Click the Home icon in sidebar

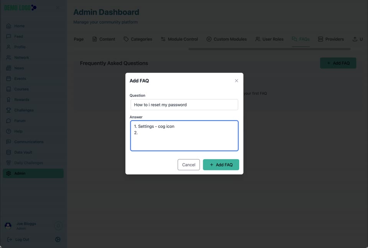point(8,26)
